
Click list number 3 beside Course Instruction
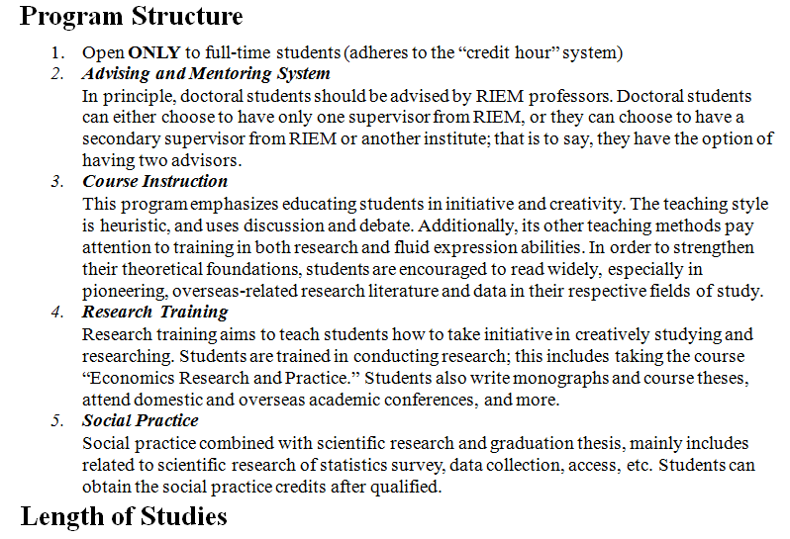pyautogui.click(x=57, y=181)
